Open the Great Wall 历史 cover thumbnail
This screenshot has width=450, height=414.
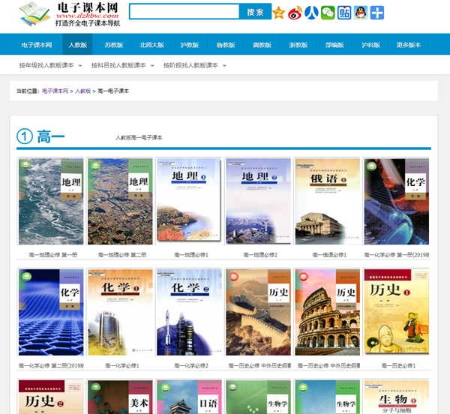(x=258, y=312)
